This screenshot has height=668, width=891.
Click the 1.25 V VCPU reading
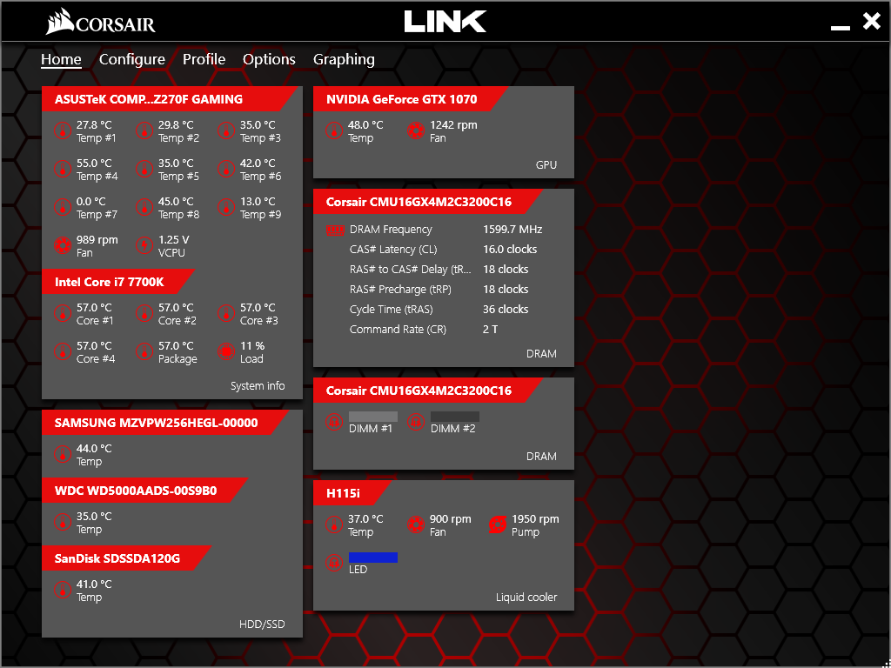(174, 240)
